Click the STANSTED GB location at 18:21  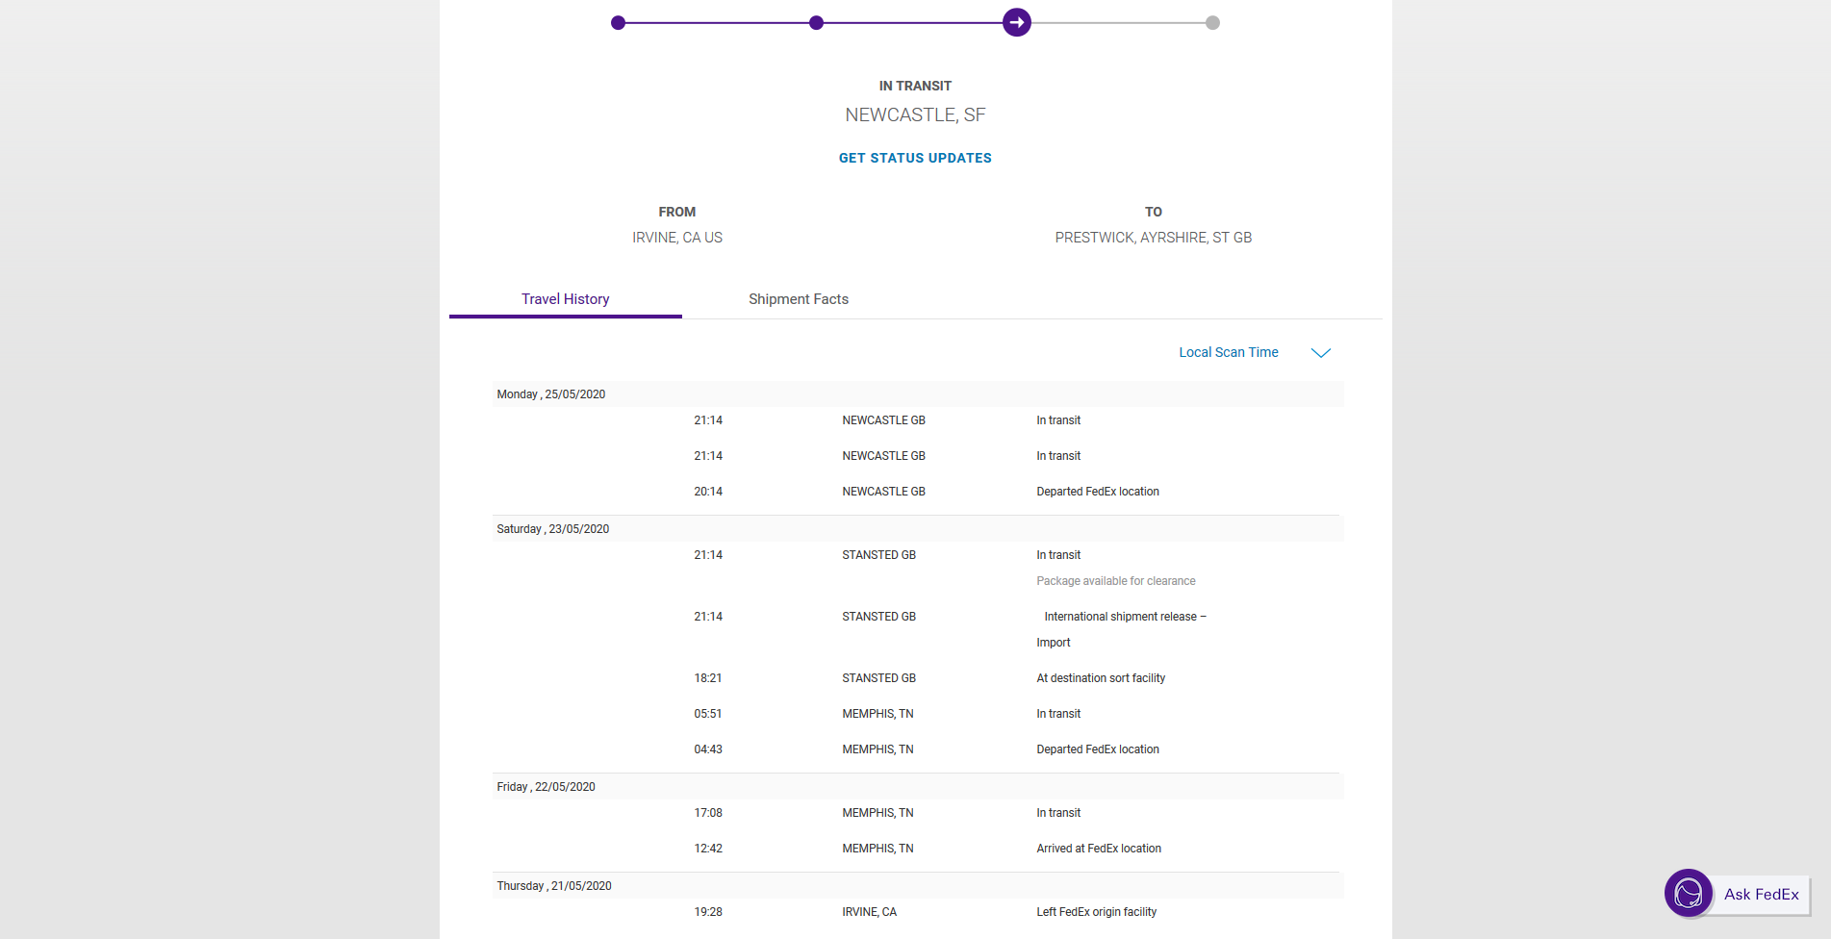[878, 678]
